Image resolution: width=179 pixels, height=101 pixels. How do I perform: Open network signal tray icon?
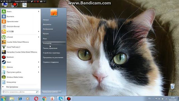pos(166,99)
